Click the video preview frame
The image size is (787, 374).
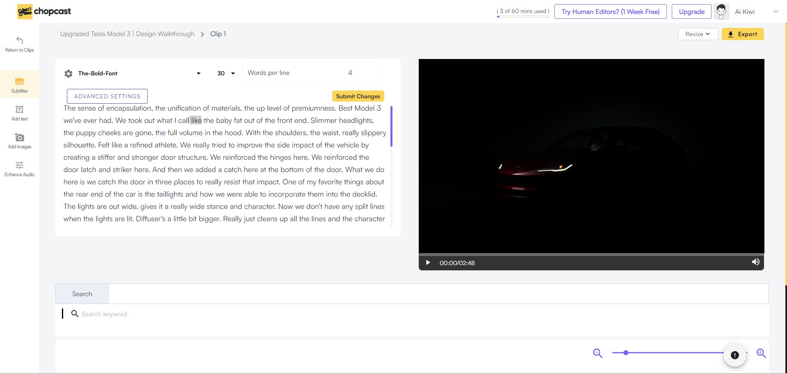(x=591, y=156)
